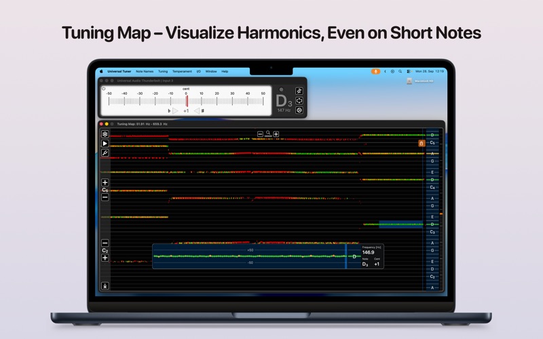Click the sharp arrow indicator in tuner

click(x=196, y=111)
